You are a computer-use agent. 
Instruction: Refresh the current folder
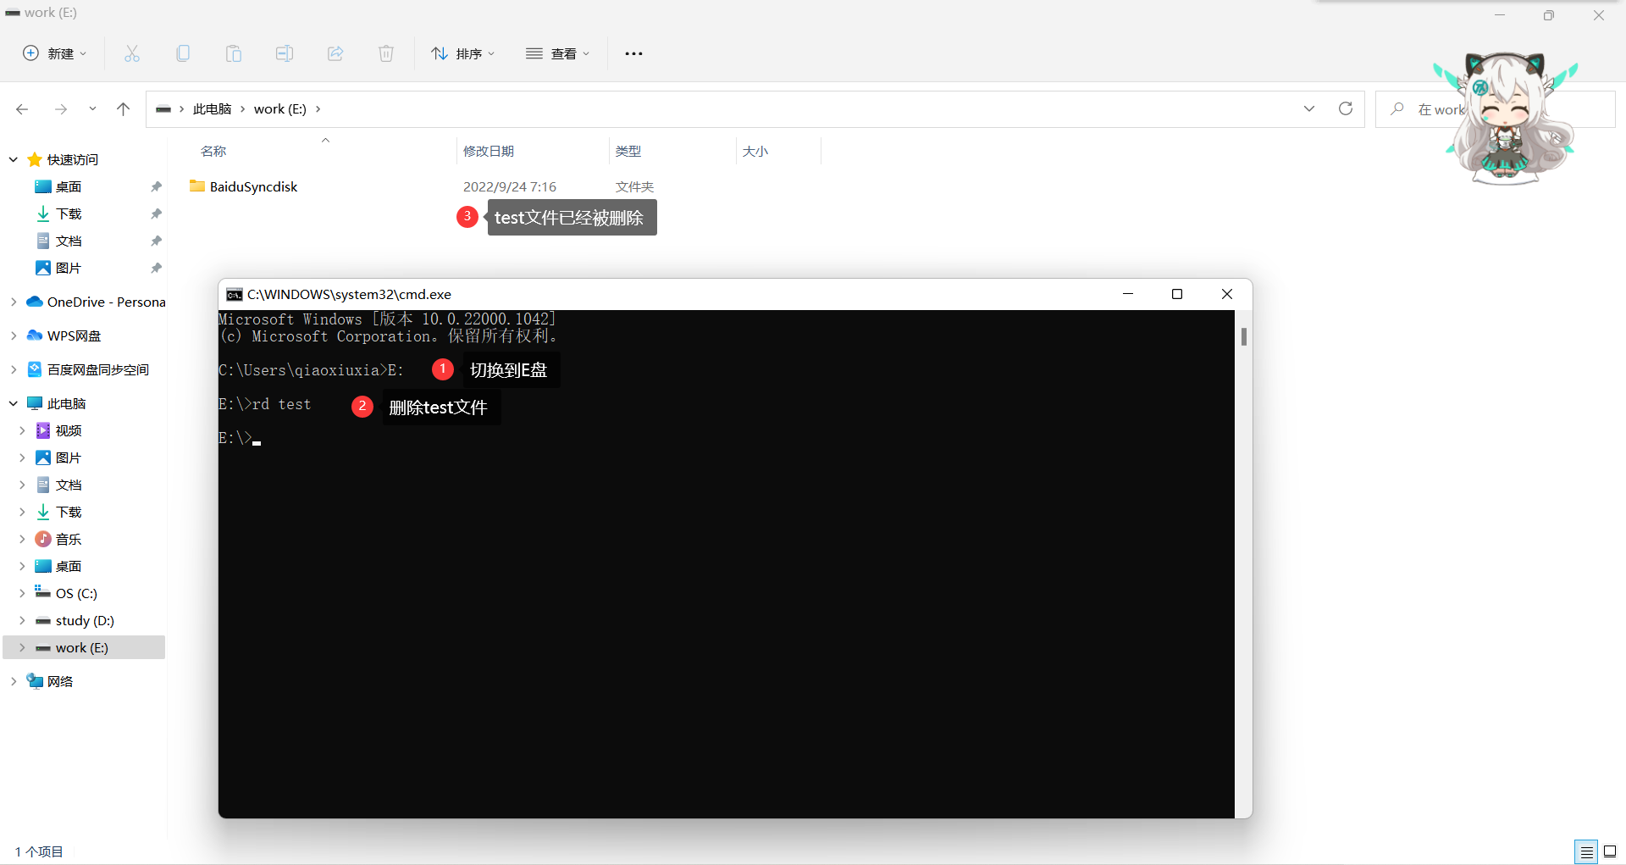tap(1346, 108)
